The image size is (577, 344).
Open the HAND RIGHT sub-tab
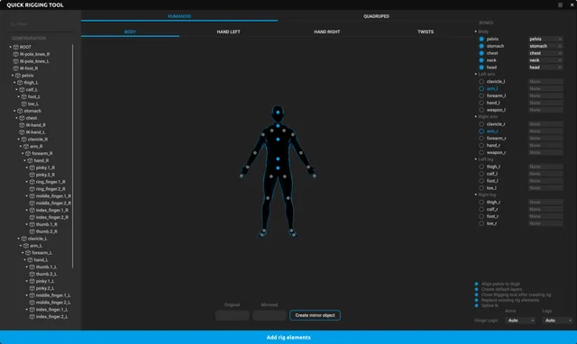[326, 32]
